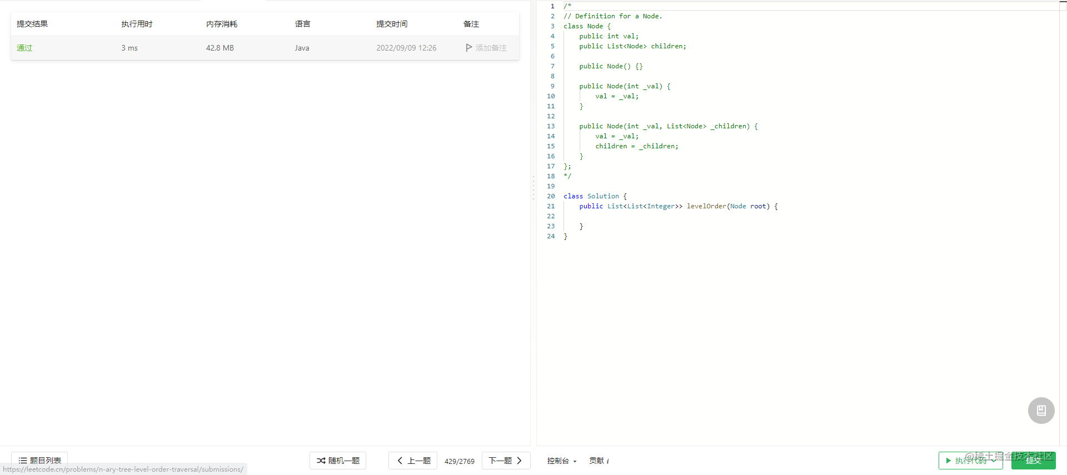The width and height of the screenshot is (1067, 475).
Task: Click line number 13 in the gutter
Action: tap(551, 126)
